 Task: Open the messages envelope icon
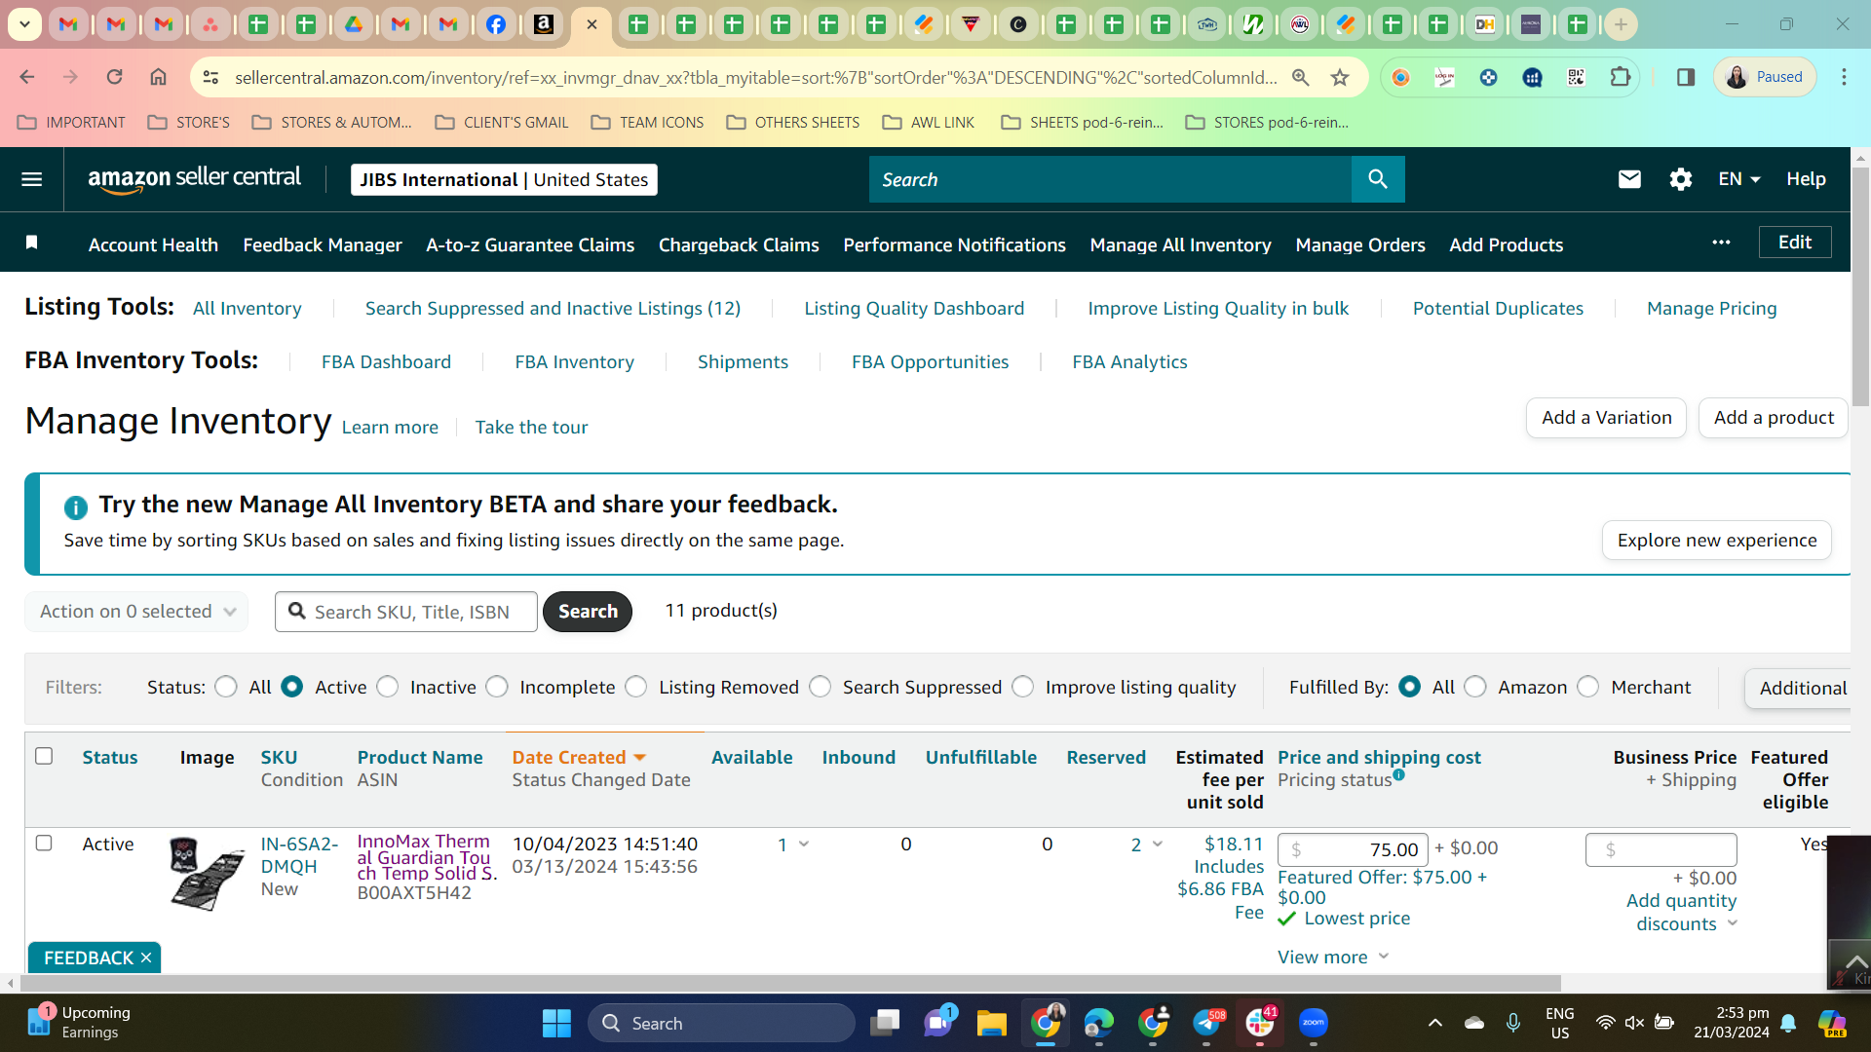click(x=1629, y=179)
